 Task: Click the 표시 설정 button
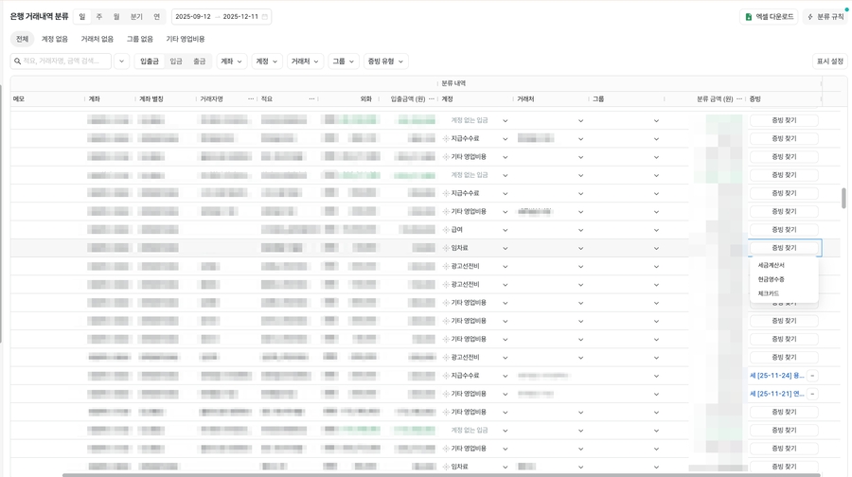(829, 62)
